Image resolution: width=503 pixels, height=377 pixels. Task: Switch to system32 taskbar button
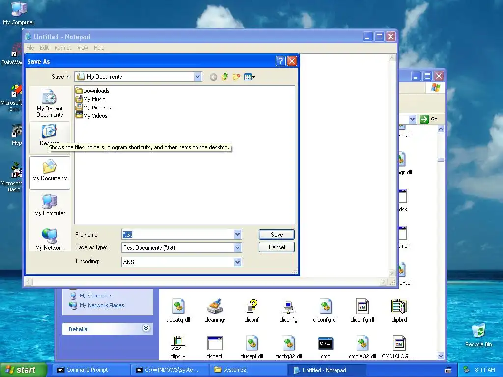click(248, 370)
